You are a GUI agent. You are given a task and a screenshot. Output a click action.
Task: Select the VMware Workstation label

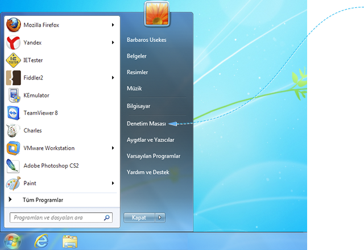click(49, 148)
